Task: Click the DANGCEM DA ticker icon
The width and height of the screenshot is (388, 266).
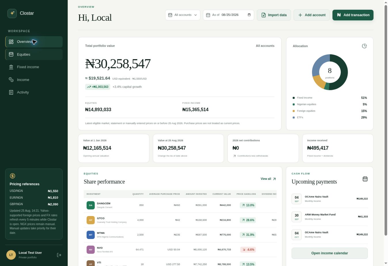Action: pyautogui.click(x=91, y=205)
